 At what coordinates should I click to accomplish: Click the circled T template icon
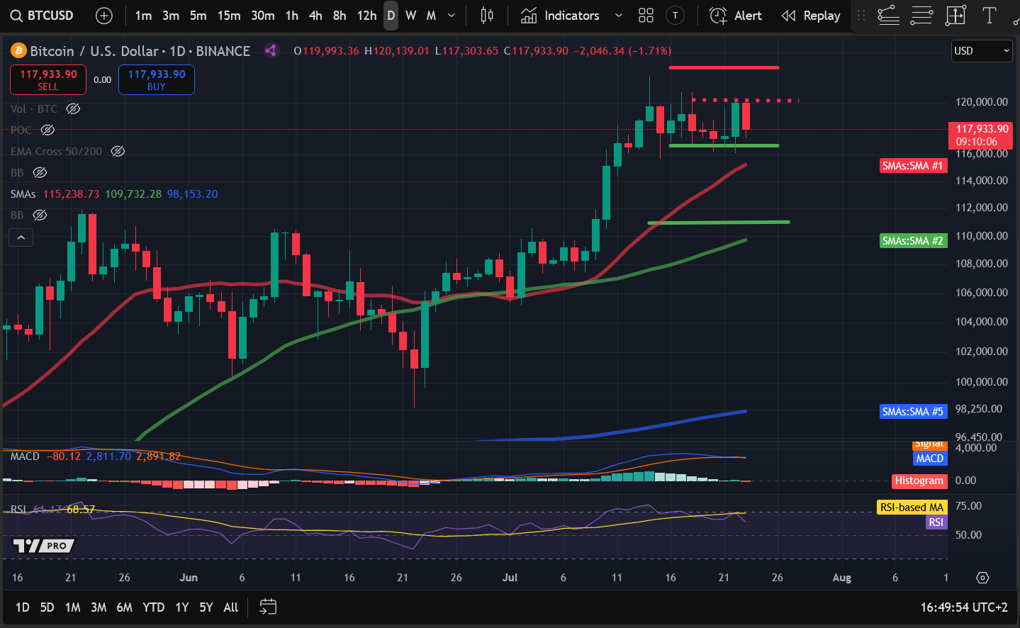tap(676, 16)
